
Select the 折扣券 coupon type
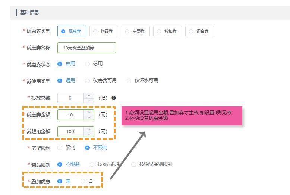tap(167, 31)
